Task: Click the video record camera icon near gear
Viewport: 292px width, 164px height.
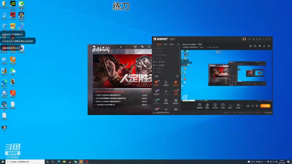Action: click(248, 106)
